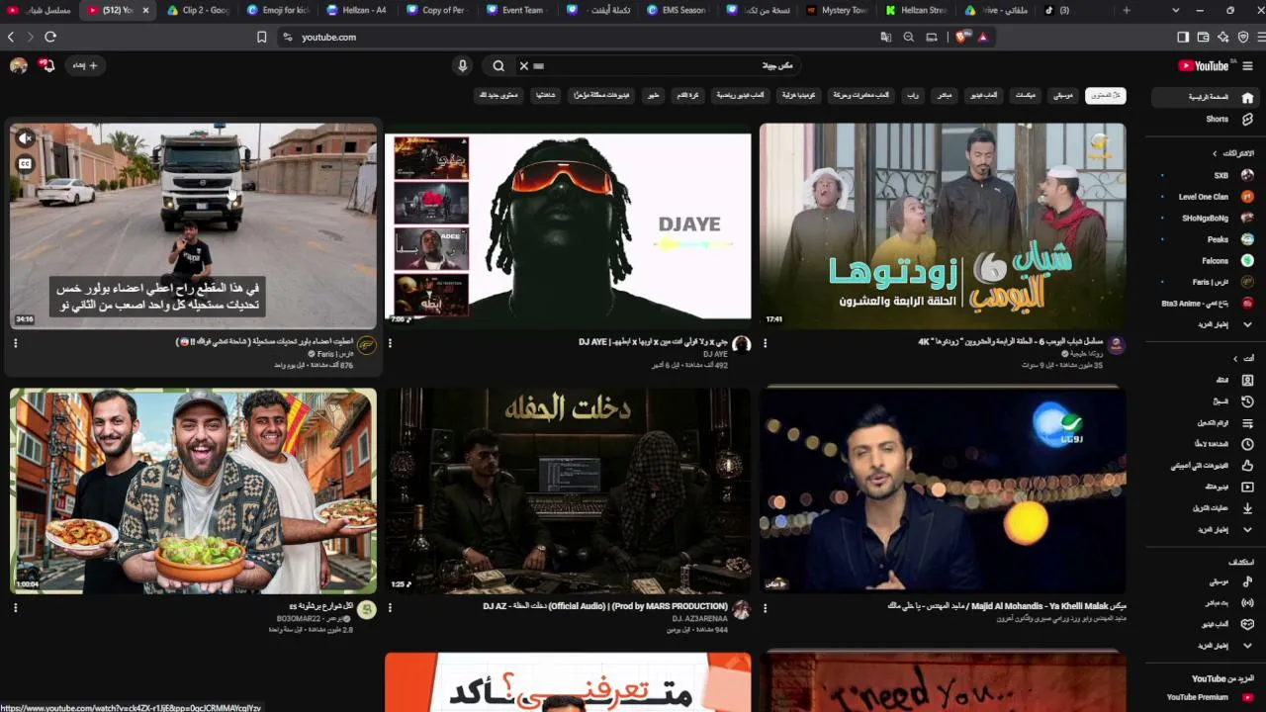Open the browser translate icon
Screen dimensions: 1266x712
[x=885, y=37]
